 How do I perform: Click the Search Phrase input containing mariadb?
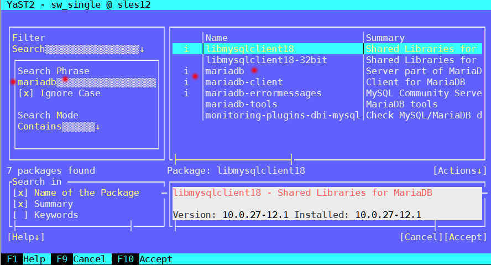pyautogui.click(x=87, y=82)
